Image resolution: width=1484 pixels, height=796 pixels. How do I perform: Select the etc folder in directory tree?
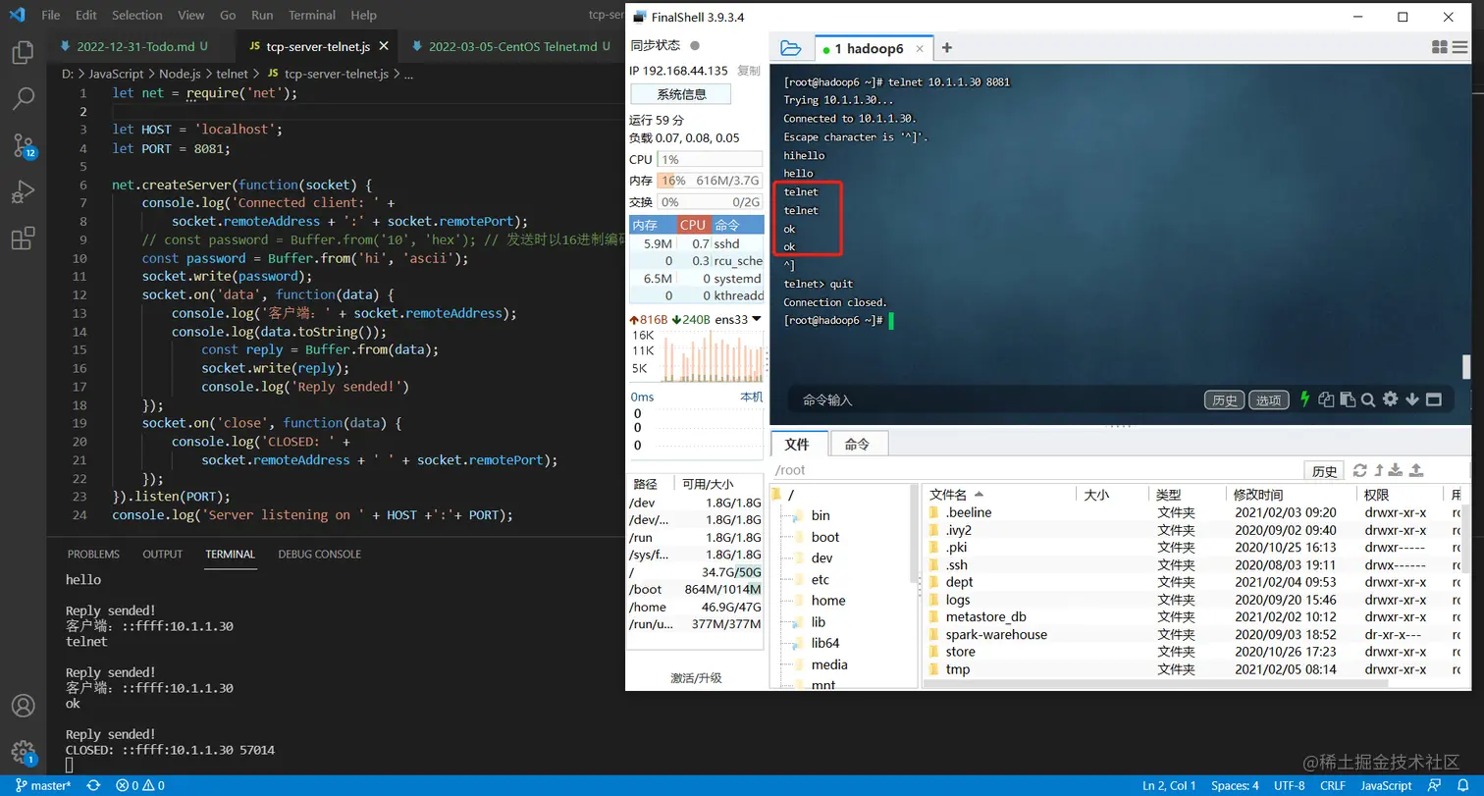click(820, 579)
